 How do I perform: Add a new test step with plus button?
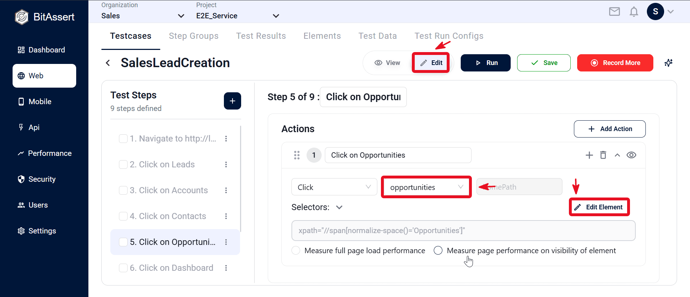[233, 101]
